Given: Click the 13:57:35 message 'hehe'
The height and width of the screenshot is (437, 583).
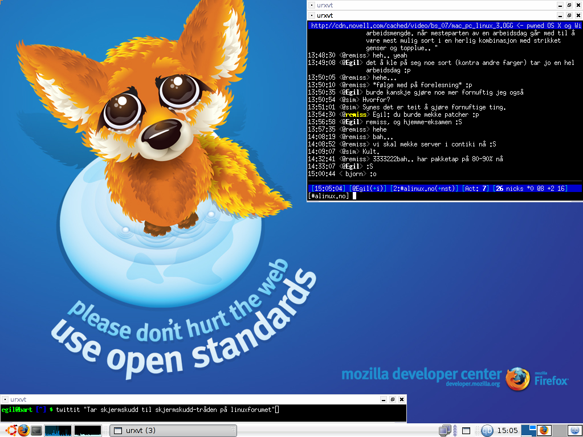Looking at the screenshot, I should coord(380,129).
